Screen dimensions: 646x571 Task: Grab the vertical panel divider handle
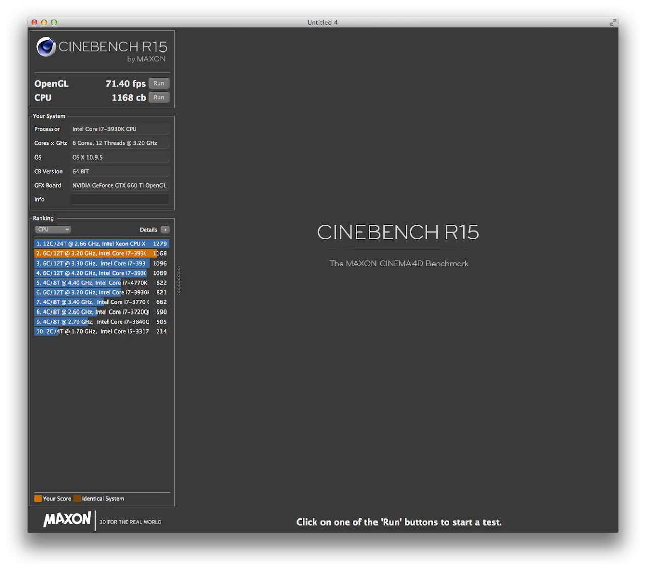click(x=179, y=280)
